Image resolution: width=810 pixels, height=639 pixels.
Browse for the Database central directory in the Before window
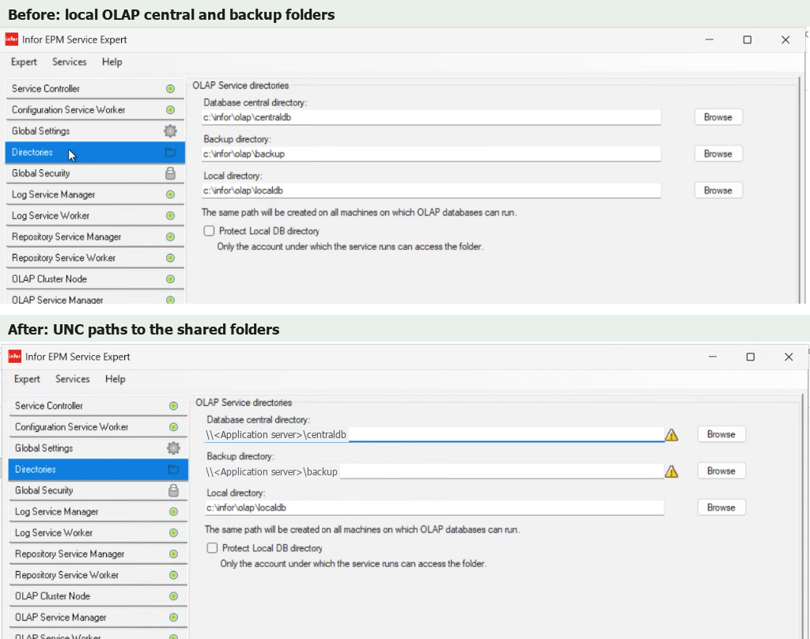pyautogui.click(x=718, y=117)
